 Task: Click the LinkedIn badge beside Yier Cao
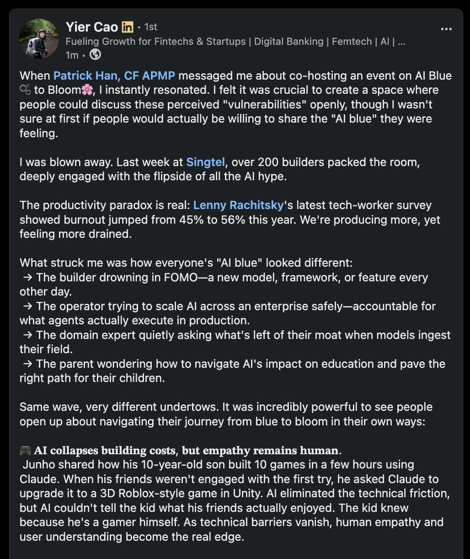pos(128,27)
